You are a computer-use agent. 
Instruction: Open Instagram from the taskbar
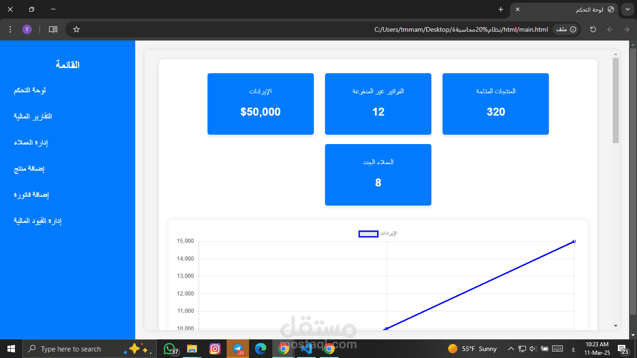(x=215, y=349)
